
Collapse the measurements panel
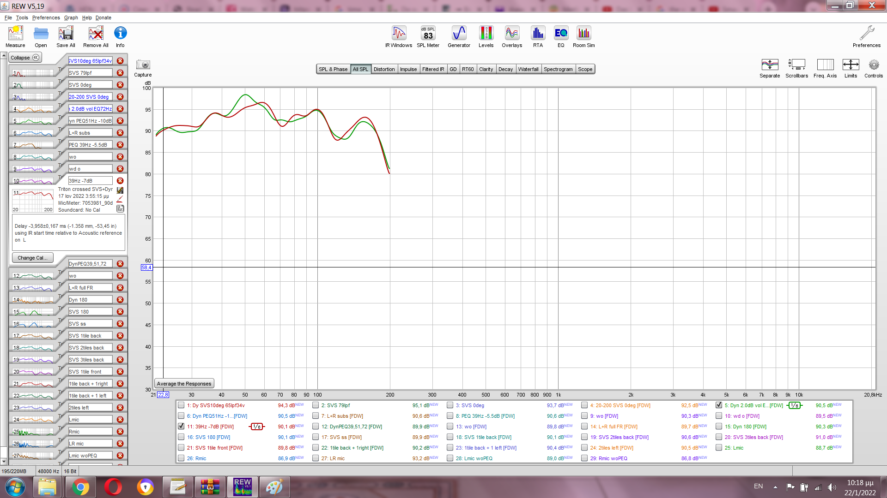[x=25, y=58]
